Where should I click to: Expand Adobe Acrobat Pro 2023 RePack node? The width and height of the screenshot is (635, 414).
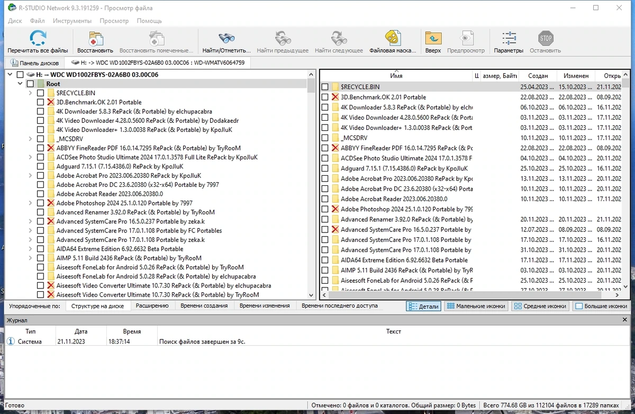click(31, 176)
